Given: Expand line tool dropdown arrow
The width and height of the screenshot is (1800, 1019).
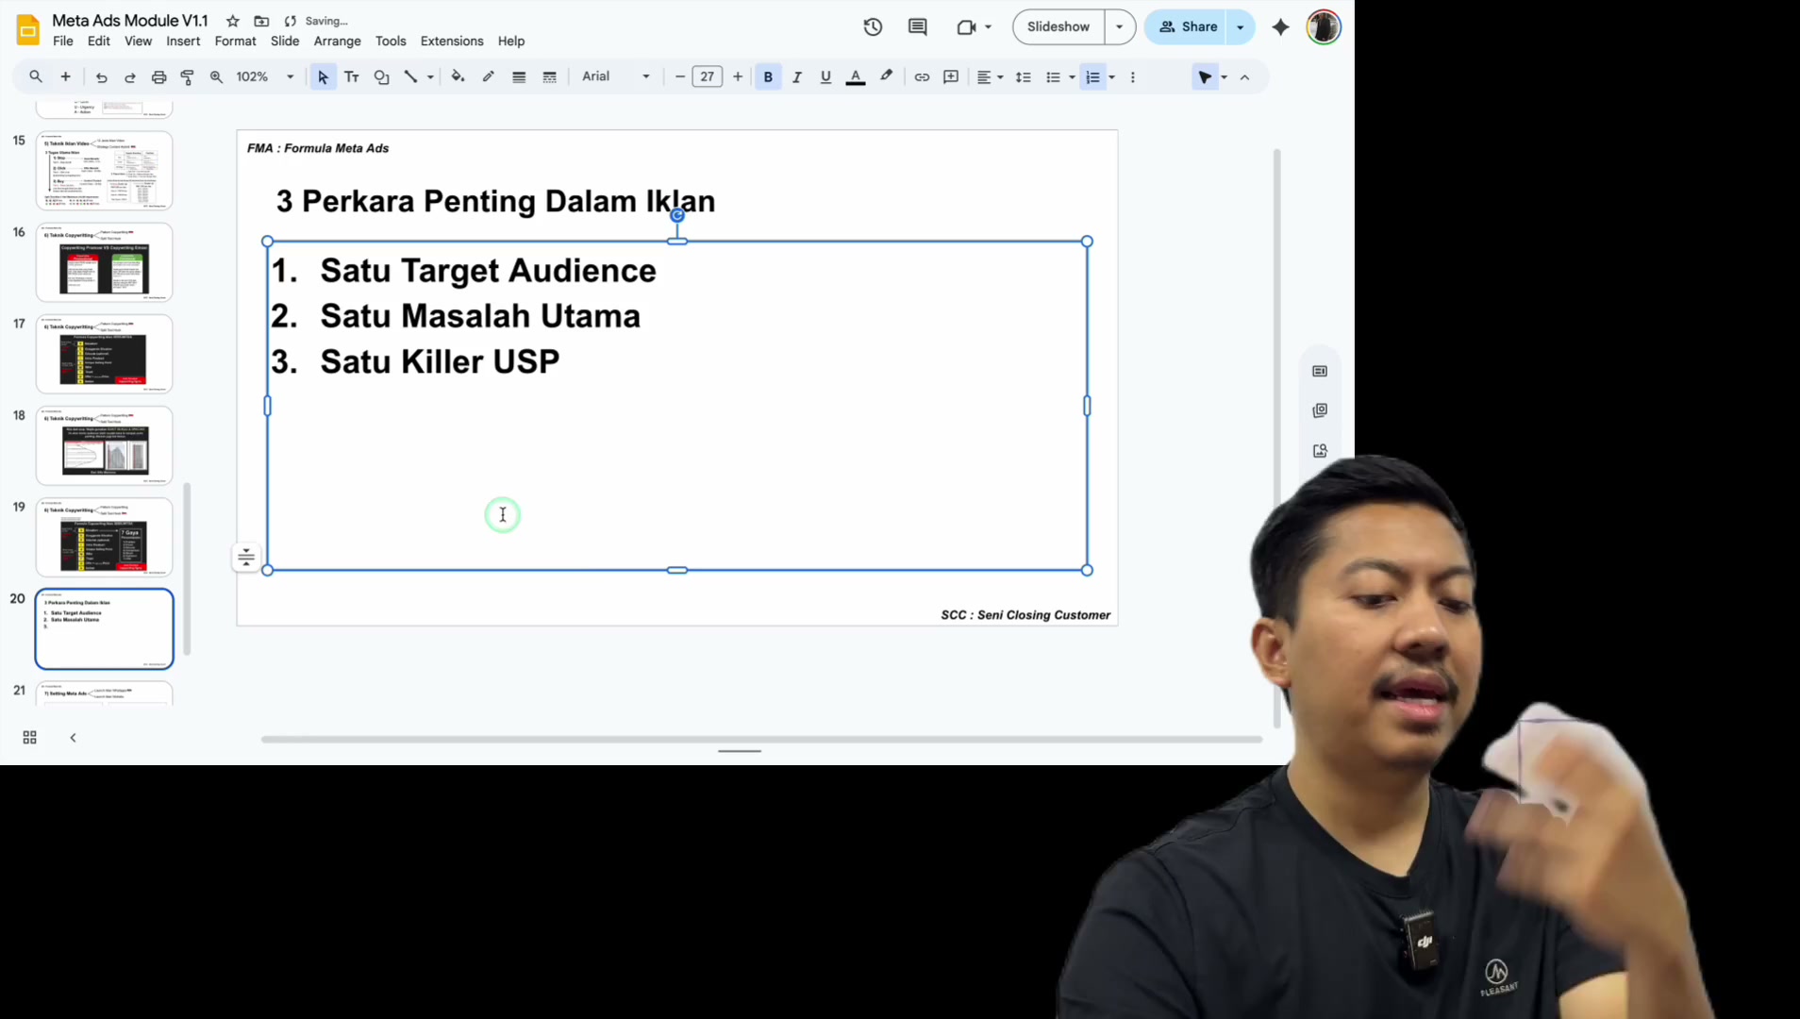Looking at the screenshot, I should click(x=430, y=77).
